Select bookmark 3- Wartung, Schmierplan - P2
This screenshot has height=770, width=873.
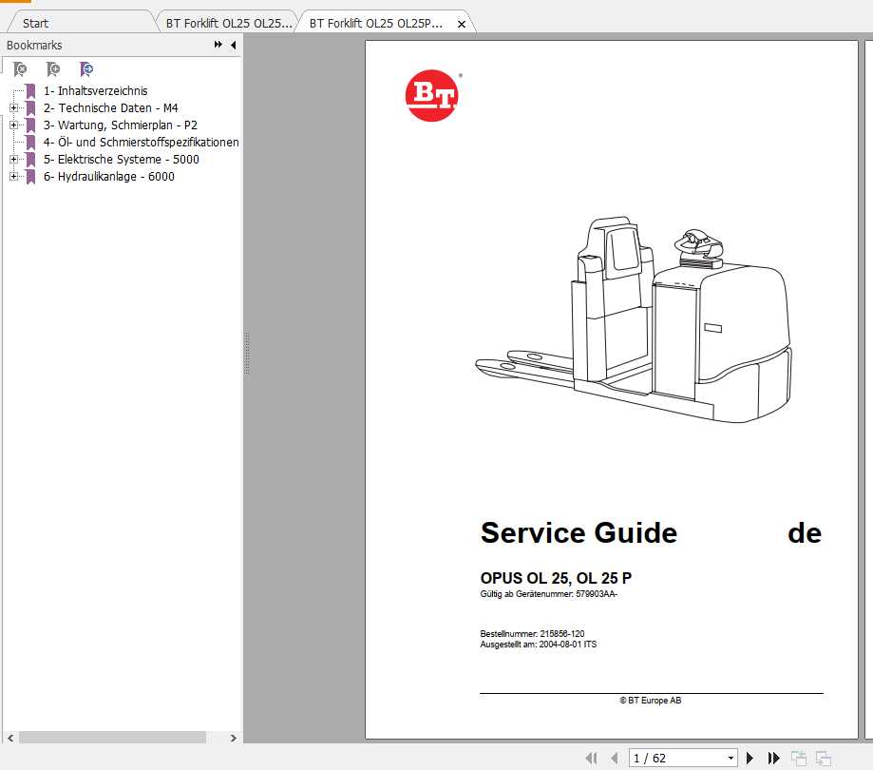(121, 125)
